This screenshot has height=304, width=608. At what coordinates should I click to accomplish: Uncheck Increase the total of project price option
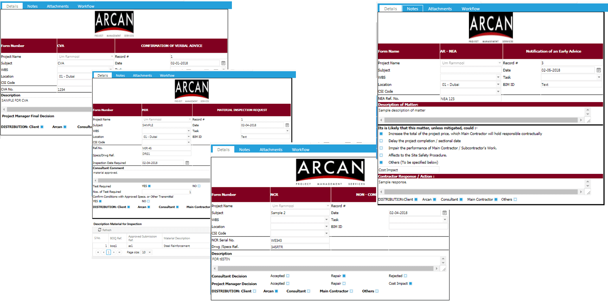[381, 134]
